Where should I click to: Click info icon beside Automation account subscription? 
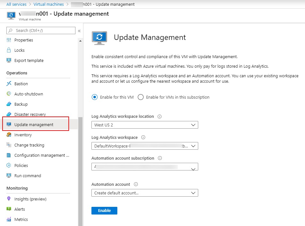160,158
